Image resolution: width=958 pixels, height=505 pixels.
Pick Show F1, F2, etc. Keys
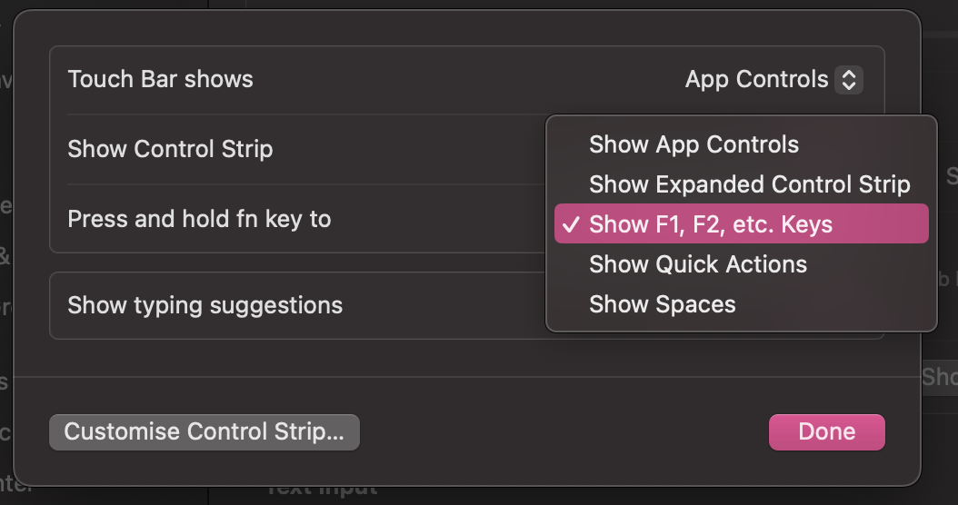pyautogui.click(x=710, y=224)
